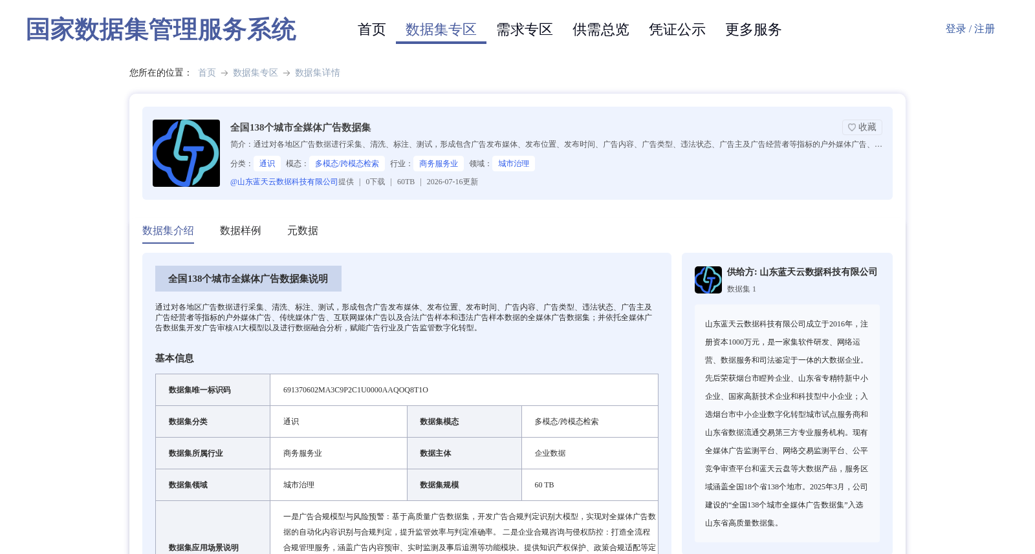The height and width of the screenshot is (554, 1035).
Task: Click the 数据集规模 table label
Action: tap(439, 485)
